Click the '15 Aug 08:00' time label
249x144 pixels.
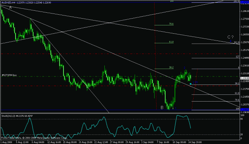point(70,142)
